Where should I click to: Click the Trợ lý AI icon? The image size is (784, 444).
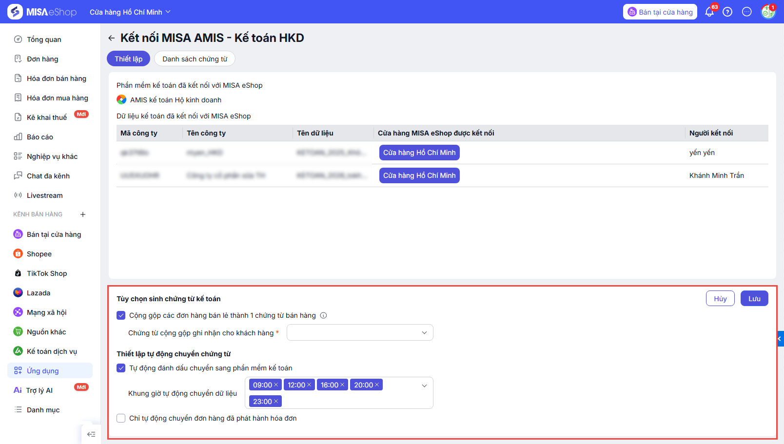[18, 390]
